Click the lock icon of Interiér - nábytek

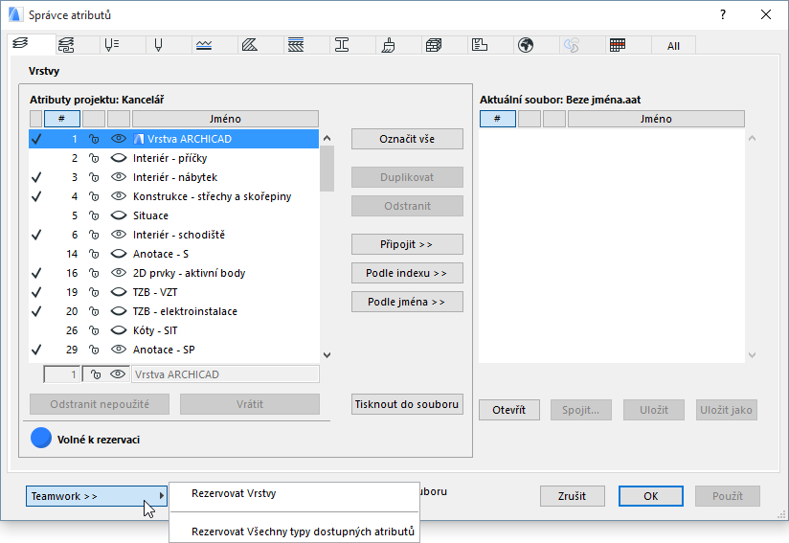(94, 177)
